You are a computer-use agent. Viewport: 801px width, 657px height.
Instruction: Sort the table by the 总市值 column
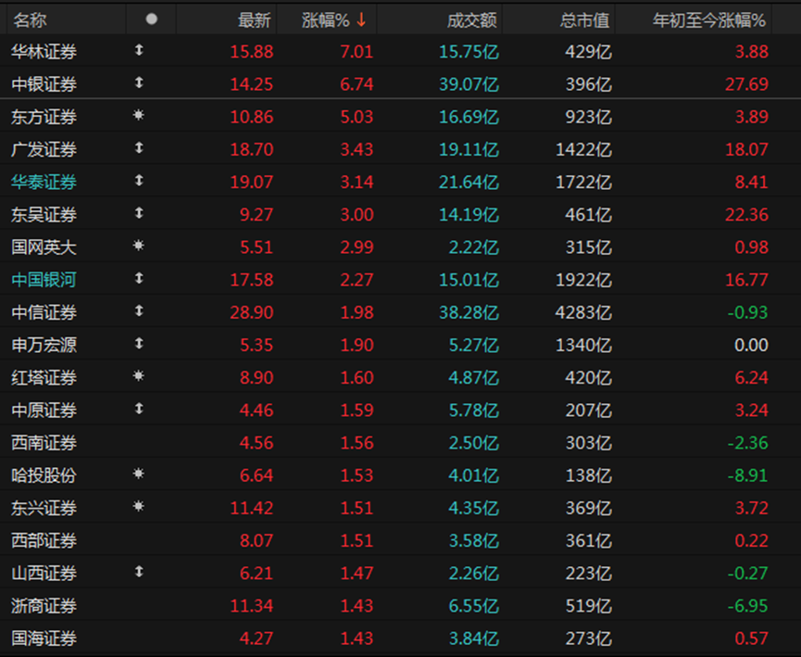pyautogui.click(x=585, y=19)
